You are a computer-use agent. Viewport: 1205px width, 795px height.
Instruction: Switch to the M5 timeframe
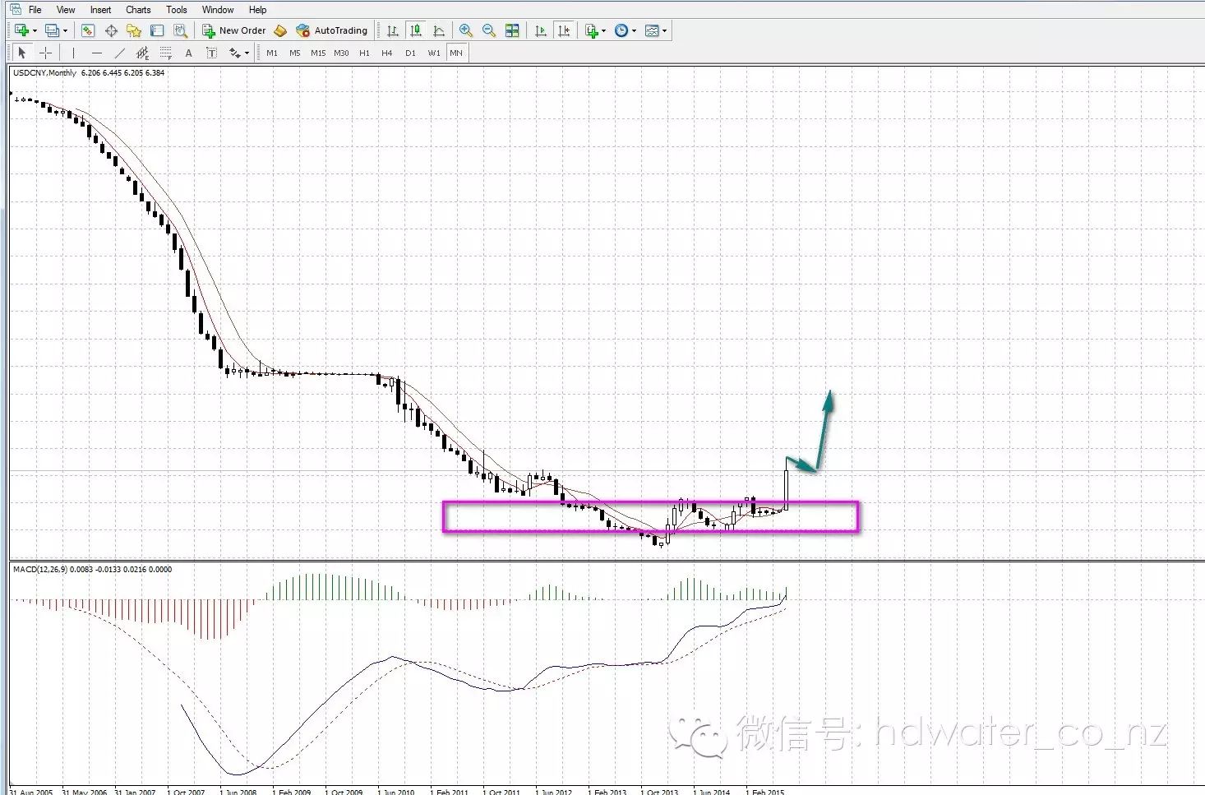click(295, 53)
